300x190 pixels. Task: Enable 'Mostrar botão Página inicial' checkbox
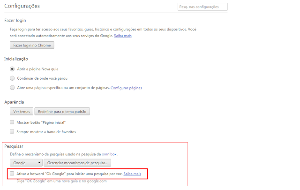[x=12, y=122]
